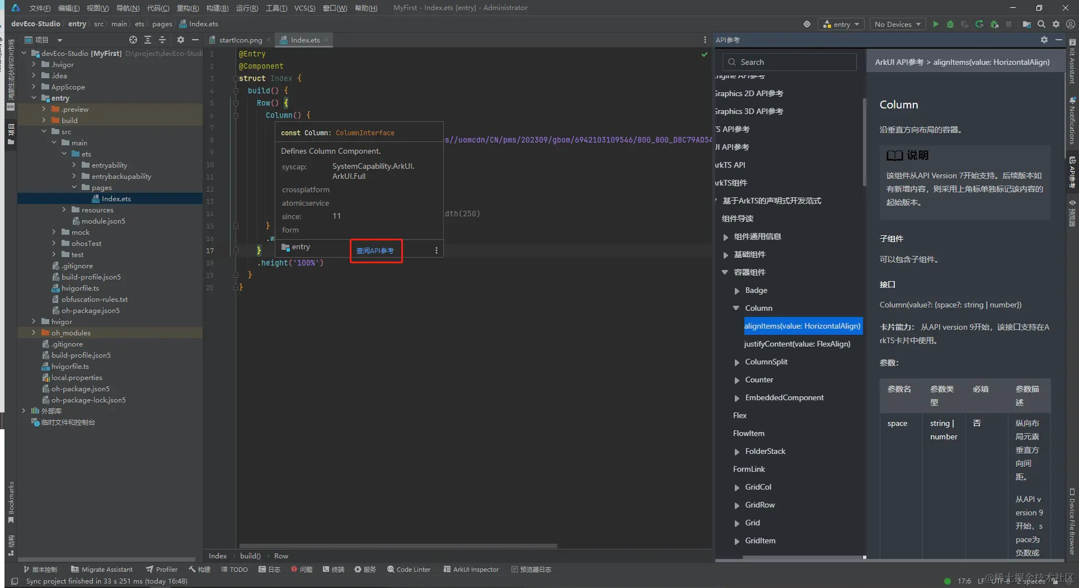Open Migrate Assistant tool window

[102, 570]
